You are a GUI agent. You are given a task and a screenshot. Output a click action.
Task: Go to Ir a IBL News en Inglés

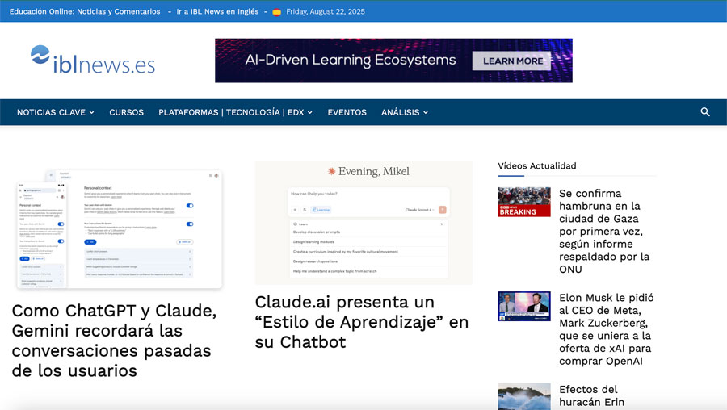tap(217, 11)
